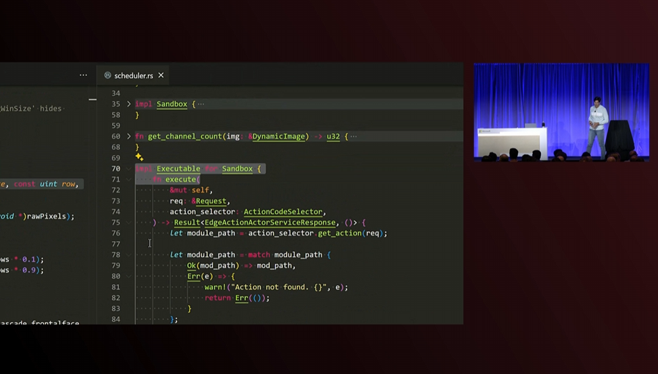658x374 pixels.
Task: Click Ok(mod_path) match arm
Action: [213, 265]
